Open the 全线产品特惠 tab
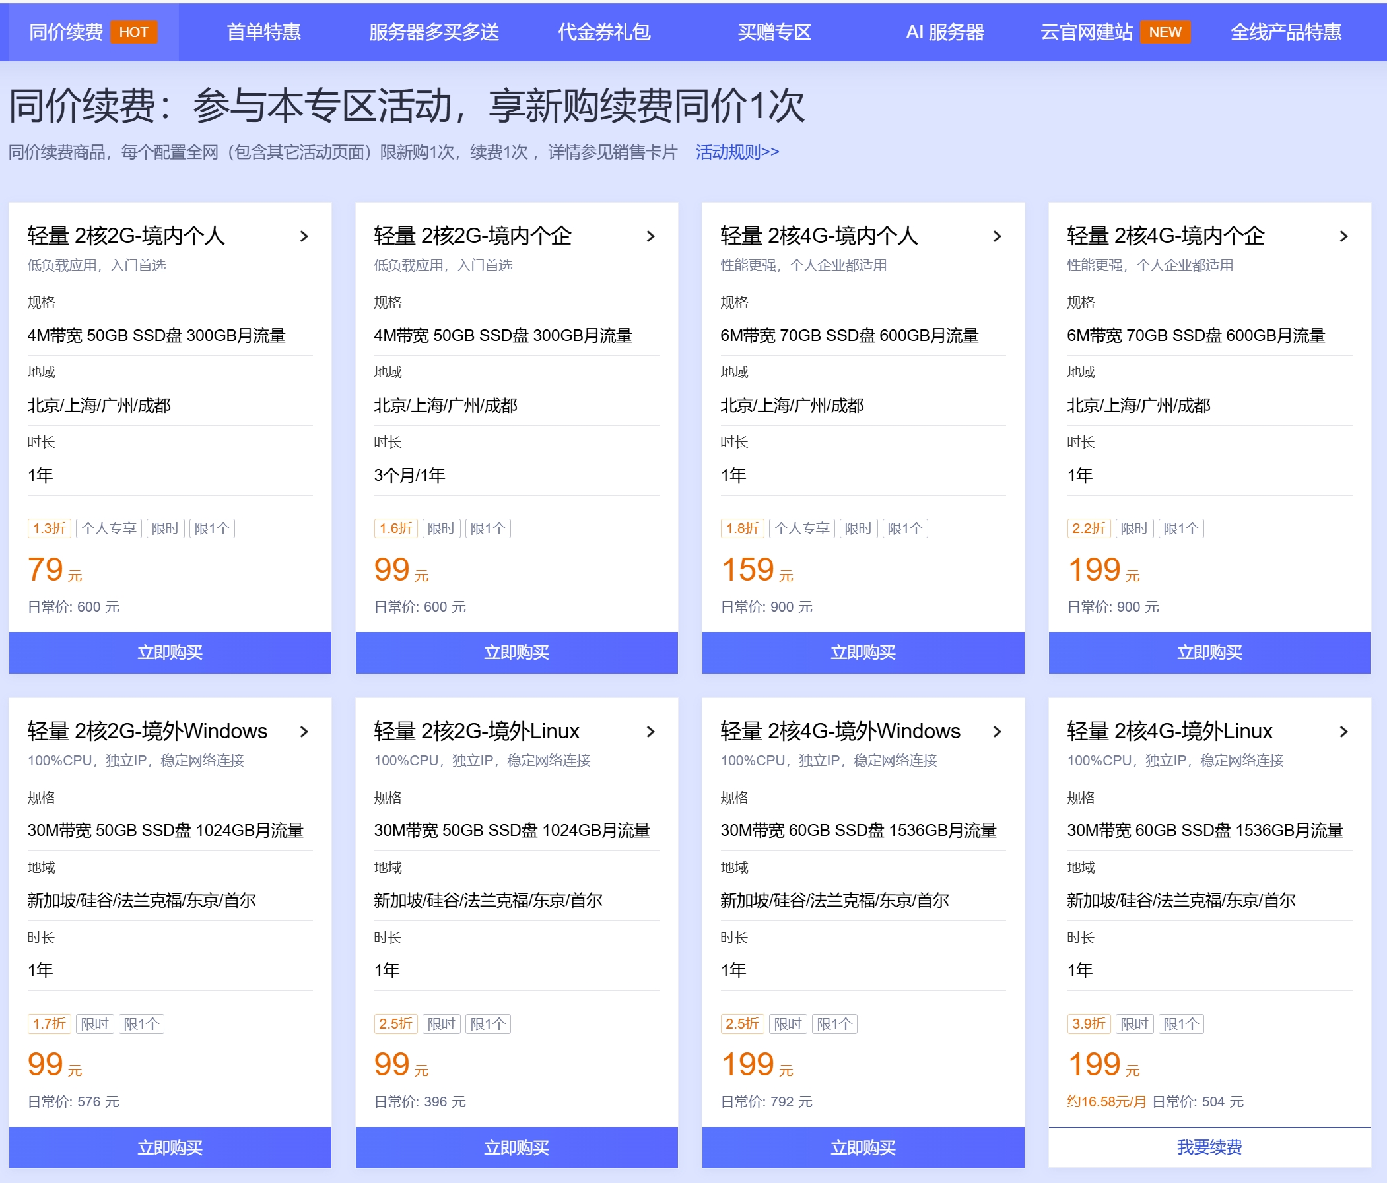The image size is (1387, 1183). 1285,32
